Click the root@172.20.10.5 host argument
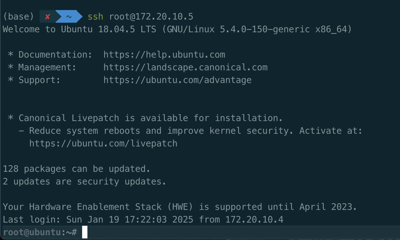This screenshot has width=400, height=240. pos(151,17)
